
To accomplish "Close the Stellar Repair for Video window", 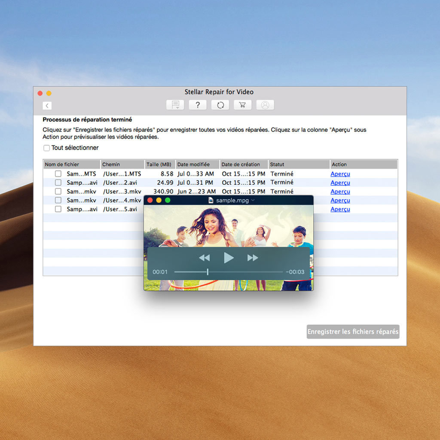I will click(x=40, y=93).
